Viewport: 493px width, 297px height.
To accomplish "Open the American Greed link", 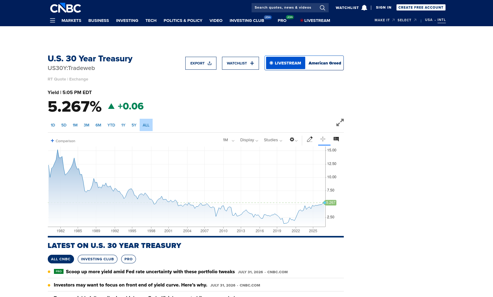I will 325,63.
